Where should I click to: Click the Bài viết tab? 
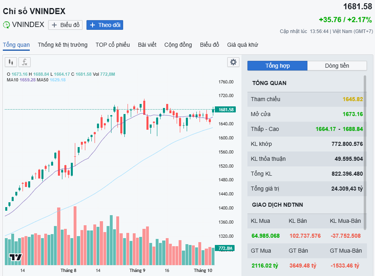point(147,45)
